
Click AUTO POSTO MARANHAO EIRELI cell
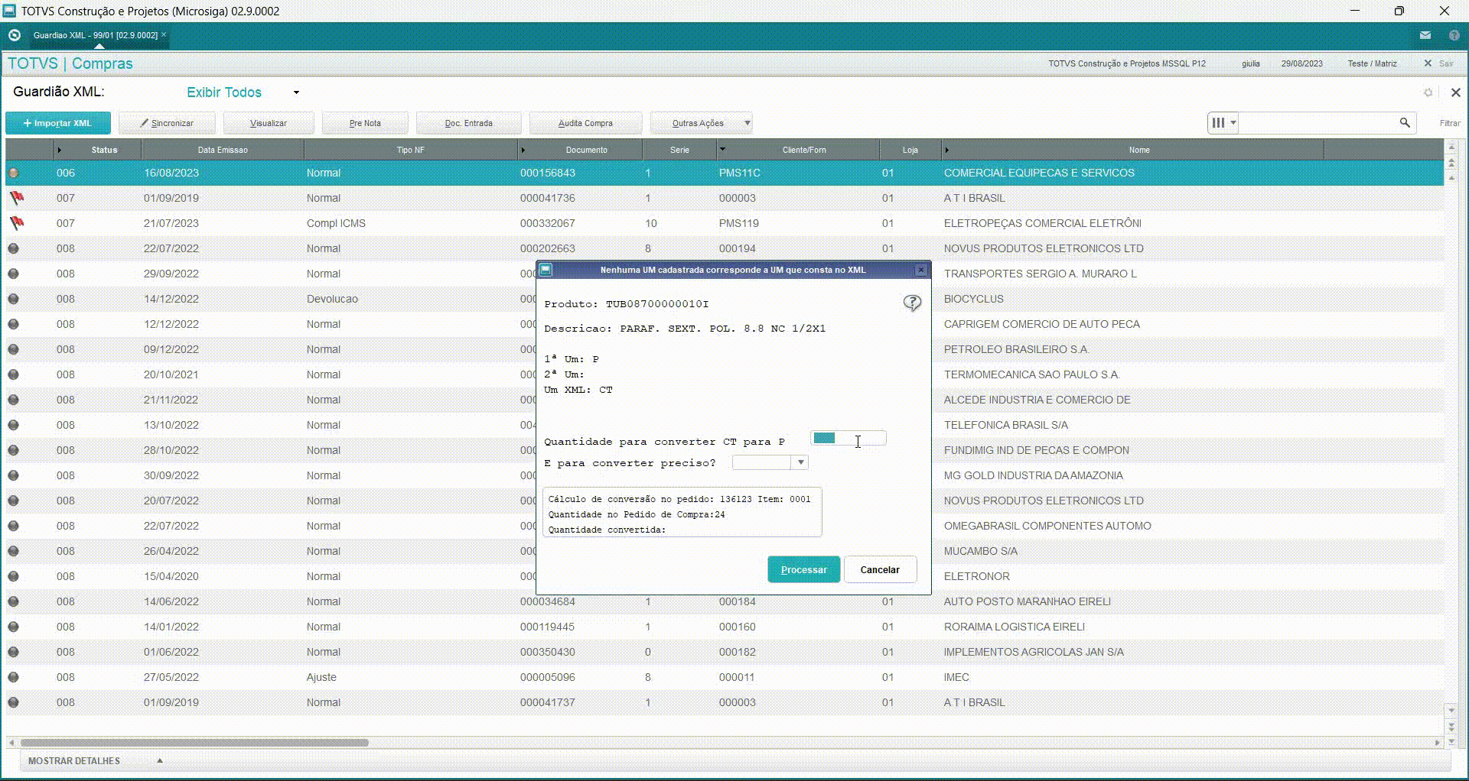[1027, 601]
